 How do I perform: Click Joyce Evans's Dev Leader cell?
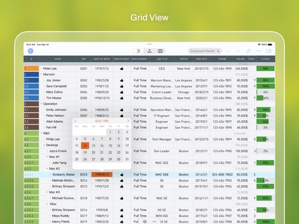coord(162,151)
